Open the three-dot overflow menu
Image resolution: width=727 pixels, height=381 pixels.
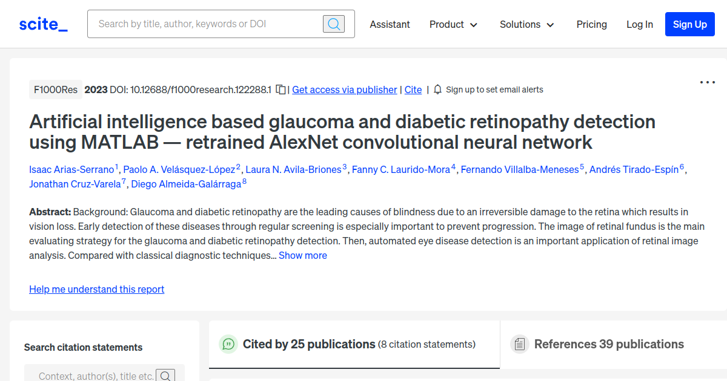(x=707, y=82)
